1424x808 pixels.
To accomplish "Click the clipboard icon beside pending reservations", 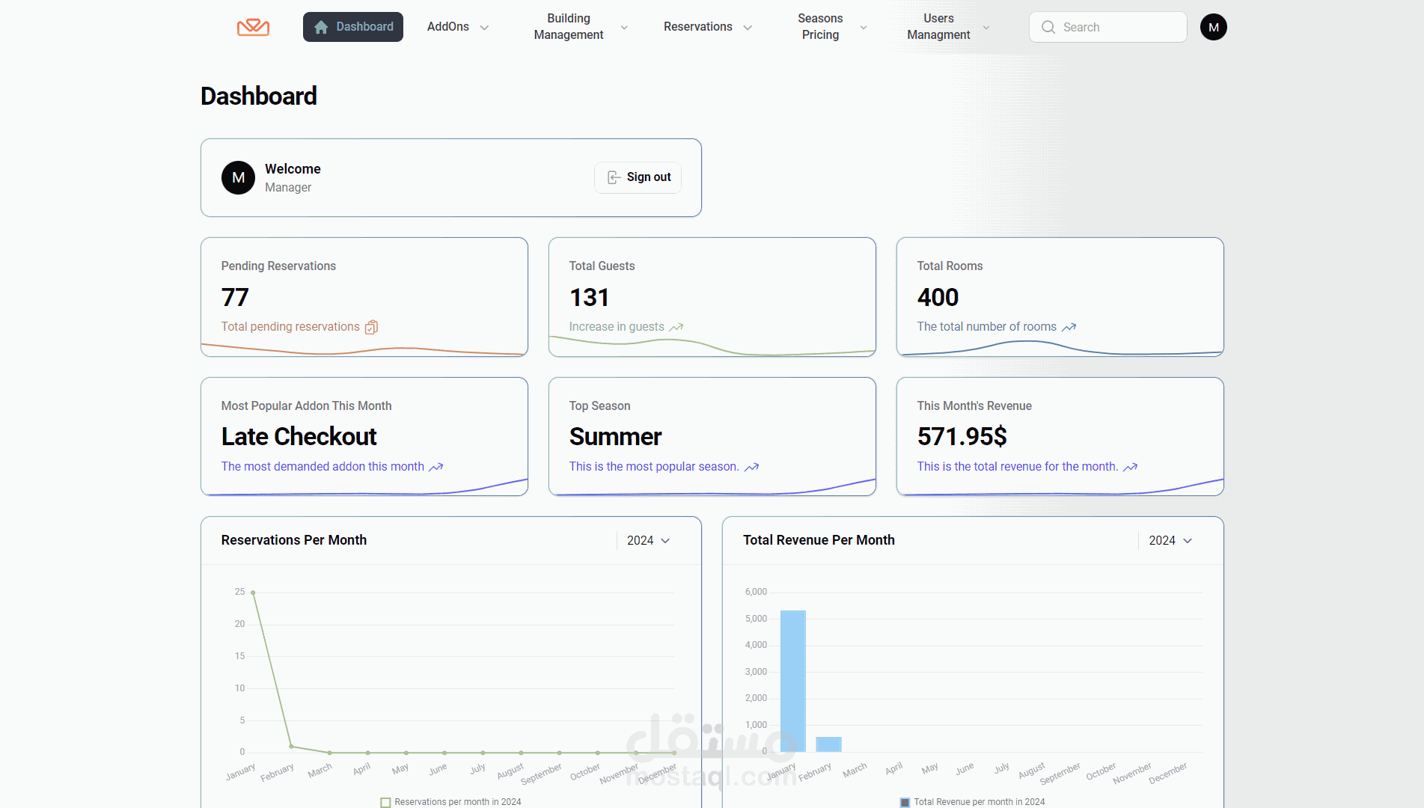I will 371,327.
